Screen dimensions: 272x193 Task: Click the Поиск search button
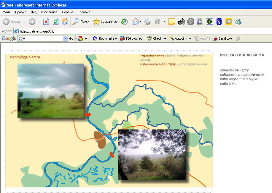point(81,22)
